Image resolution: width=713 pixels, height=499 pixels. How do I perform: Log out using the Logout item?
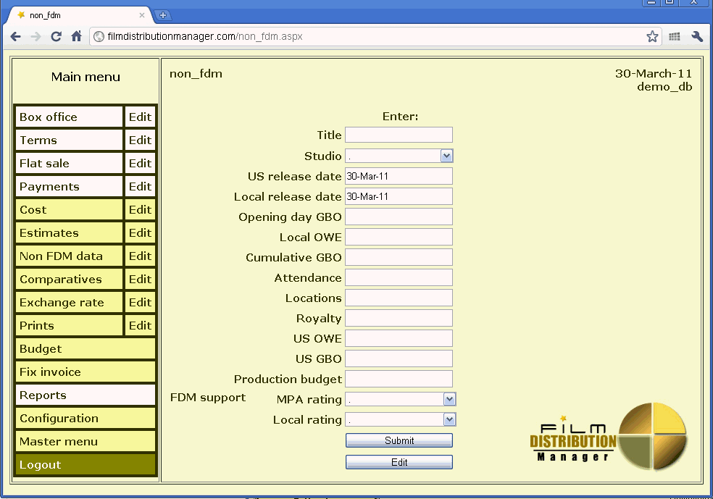(x=85, y=465)
